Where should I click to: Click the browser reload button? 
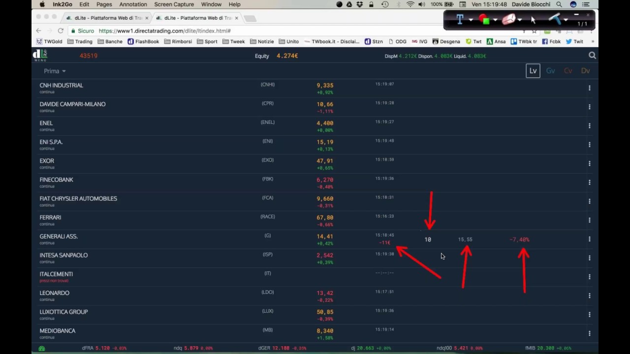click(x=61, y=30)
